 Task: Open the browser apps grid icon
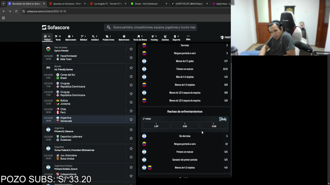tap(3, 18)
